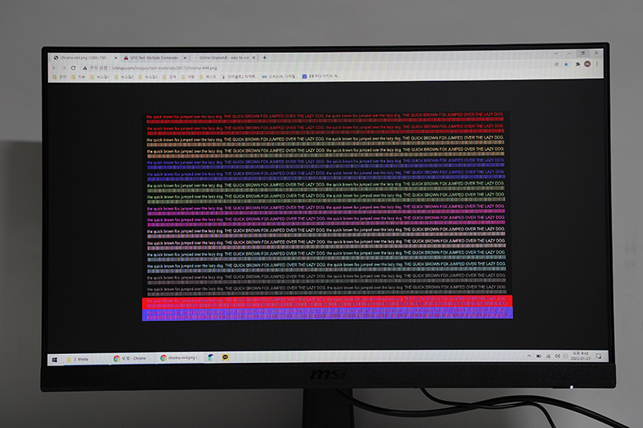The height and width of the screenshot is (428, 643).
Task: Click the browser back arrow
Action: 55,68
